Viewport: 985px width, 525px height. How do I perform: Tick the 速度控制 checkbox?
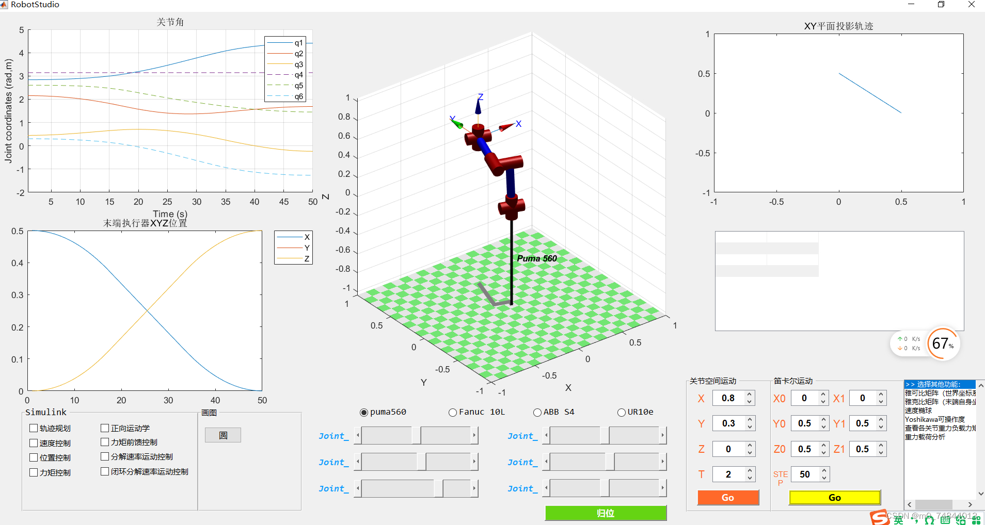coord(34,443)
